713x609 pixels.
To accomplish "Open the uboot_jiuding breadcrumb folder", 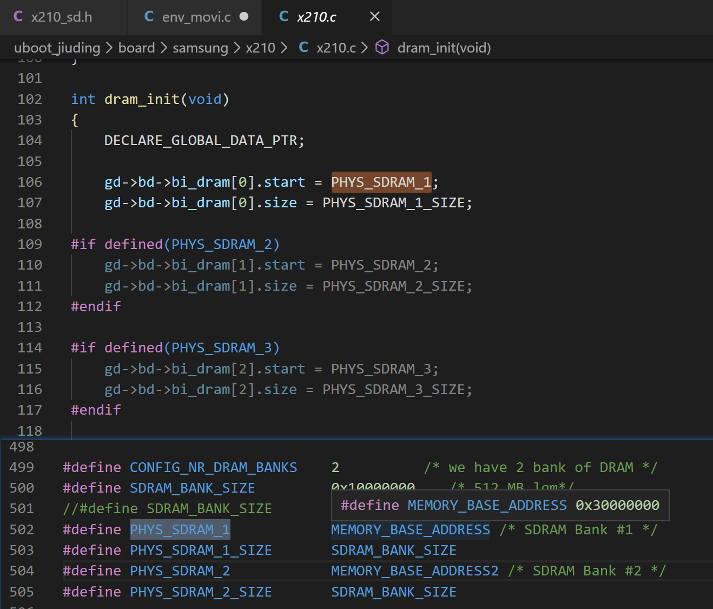I will click(57, 48).
